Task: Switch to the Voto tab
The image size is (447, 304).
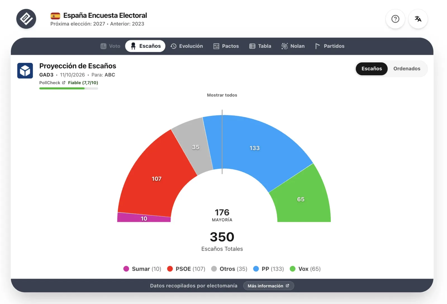Action: (x=110, y=46)
